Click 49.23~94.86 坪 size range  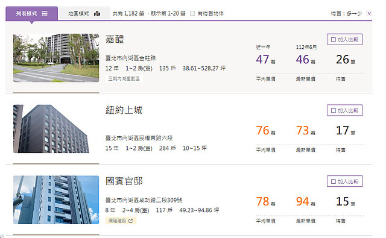(x=199, y=210)
